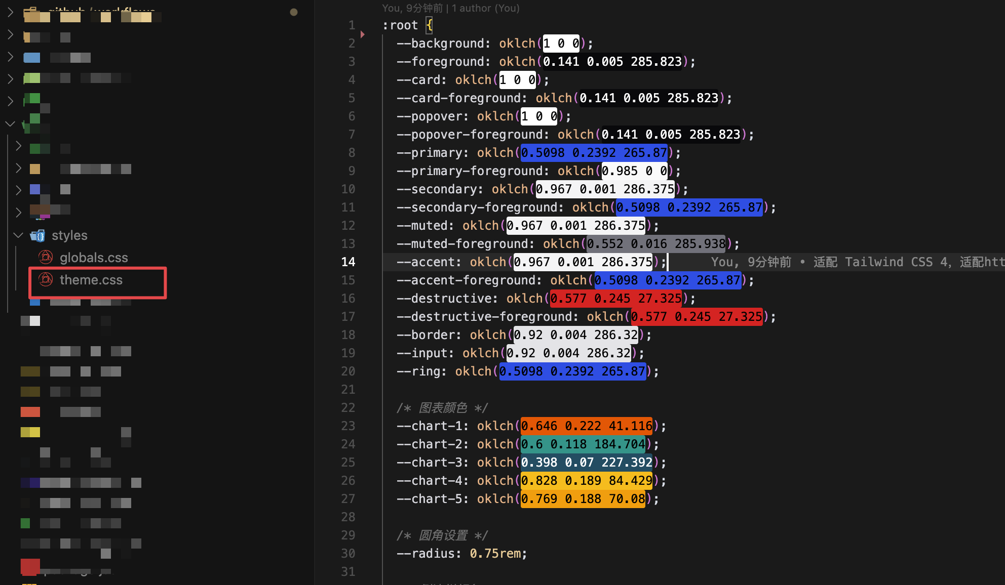Image resolution: width=1005 pixels, height=585 pixels.
Task: Click the globals.css file icon
Action: tap(46, 258)
